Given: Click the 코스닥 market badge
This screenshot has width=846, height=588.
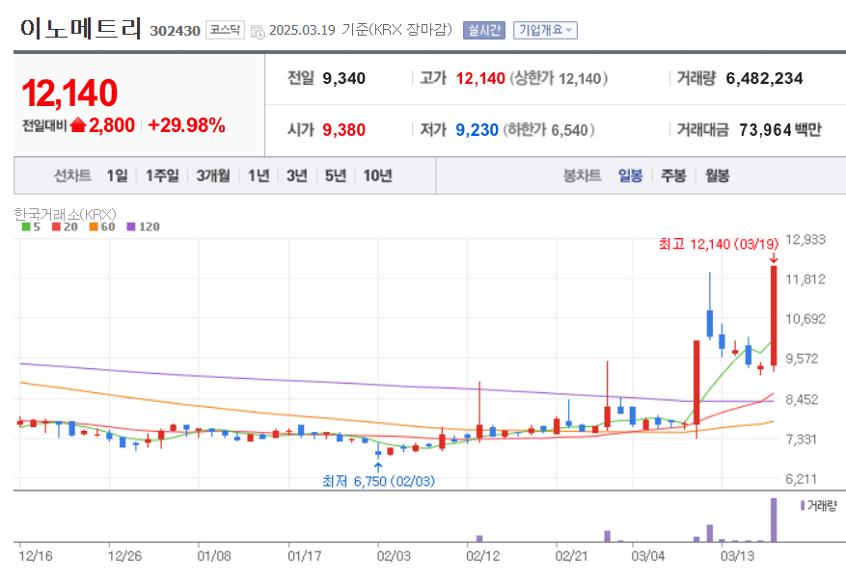Looking at the screenshot, I should coord(225,30).
